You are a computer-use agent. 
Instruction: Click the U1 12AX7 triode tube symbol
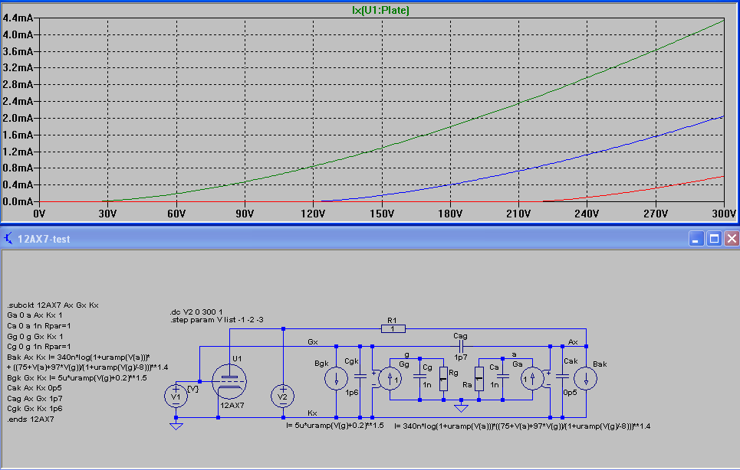tap(229, 381)
